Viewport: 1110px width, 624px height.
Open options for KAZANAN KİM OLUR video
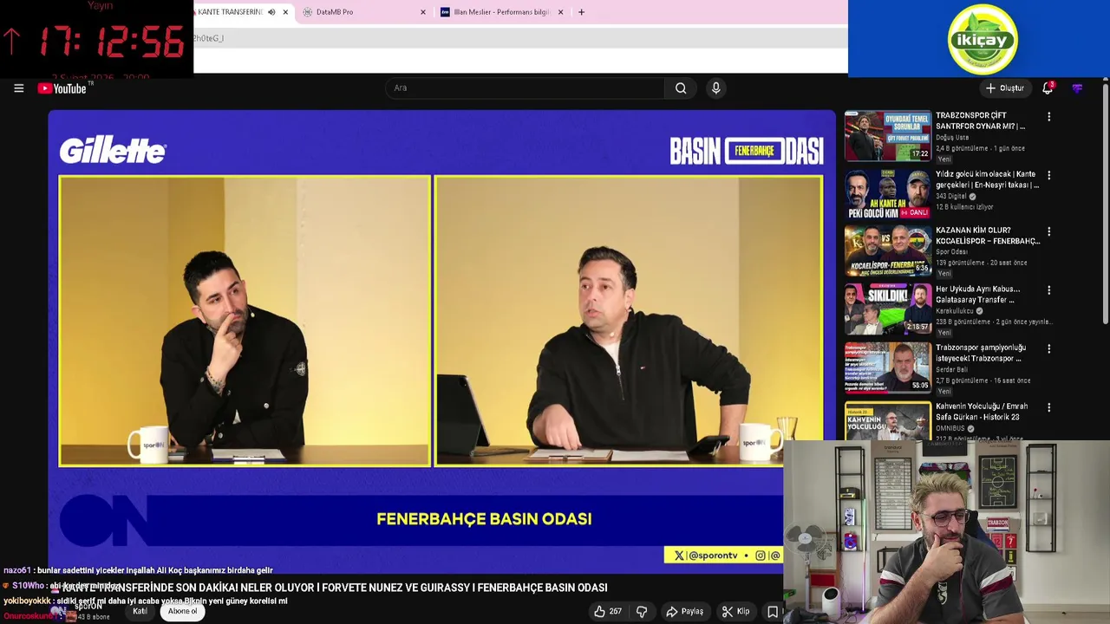pyautogui.click(x=1048, y=232)
